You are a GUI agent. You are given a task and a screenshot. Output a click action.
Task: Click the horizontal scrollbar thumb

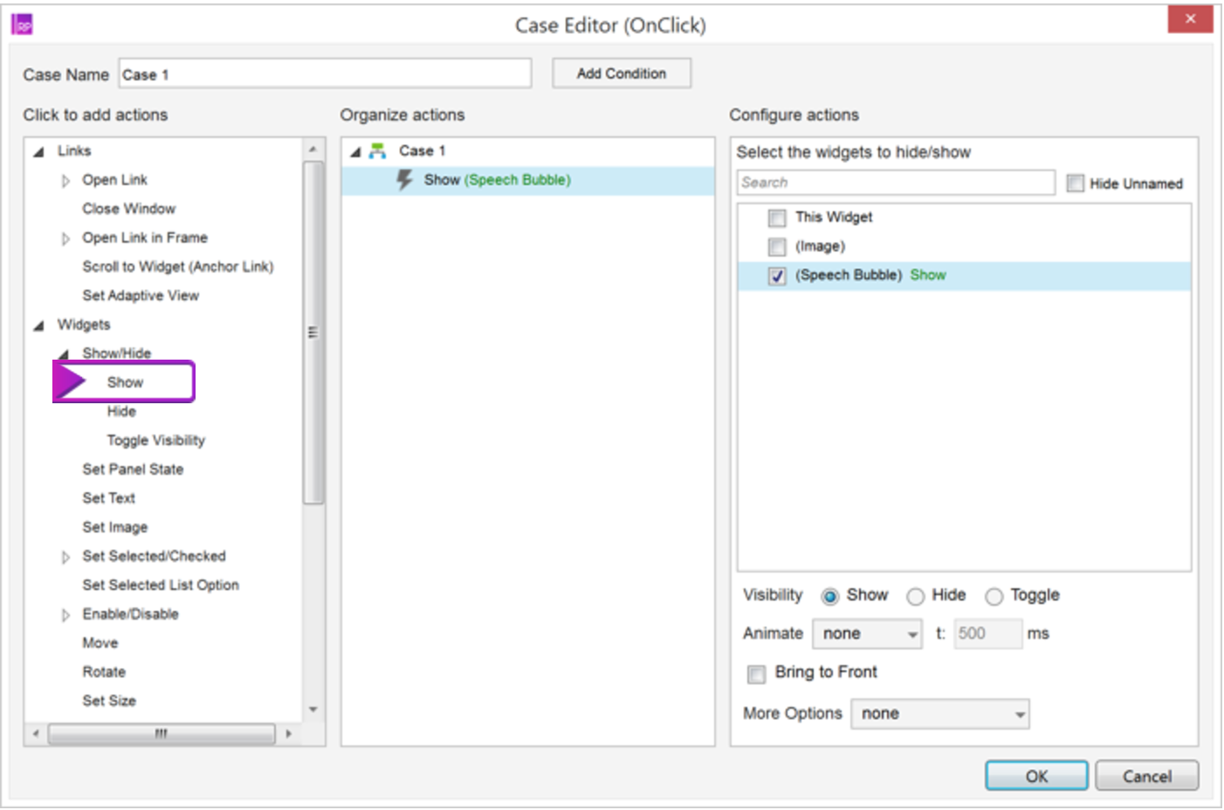tap(162, 733)
